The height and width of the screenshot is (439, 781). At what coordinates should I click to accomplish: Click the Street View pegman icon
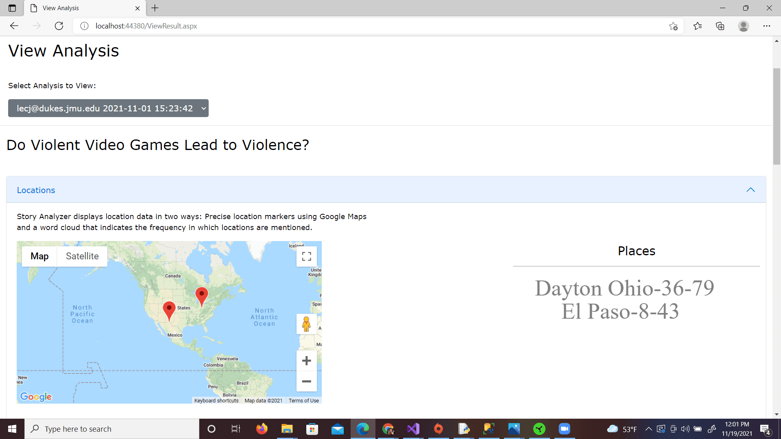pos(306,324)
